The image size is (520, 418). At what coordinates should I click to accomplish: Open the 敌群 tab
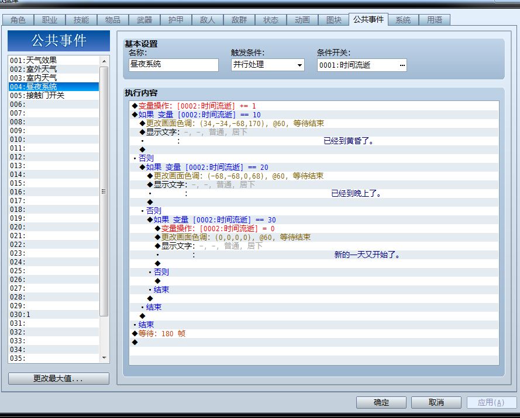click(239, 20)
